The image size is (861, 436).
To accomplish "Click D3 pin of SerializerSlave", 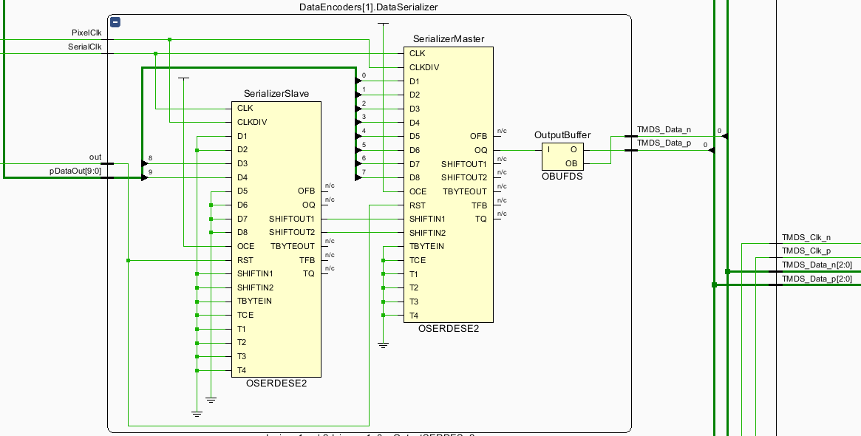I will [x=242, y=163].
